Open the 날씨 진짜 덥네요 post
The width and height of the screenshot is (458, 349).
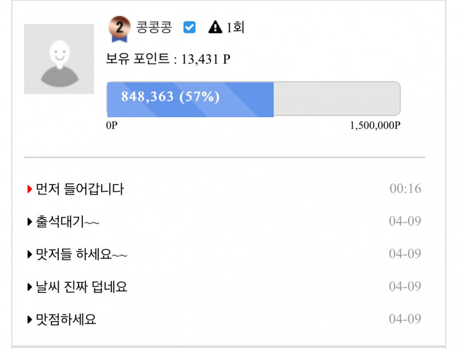(81, 287)
